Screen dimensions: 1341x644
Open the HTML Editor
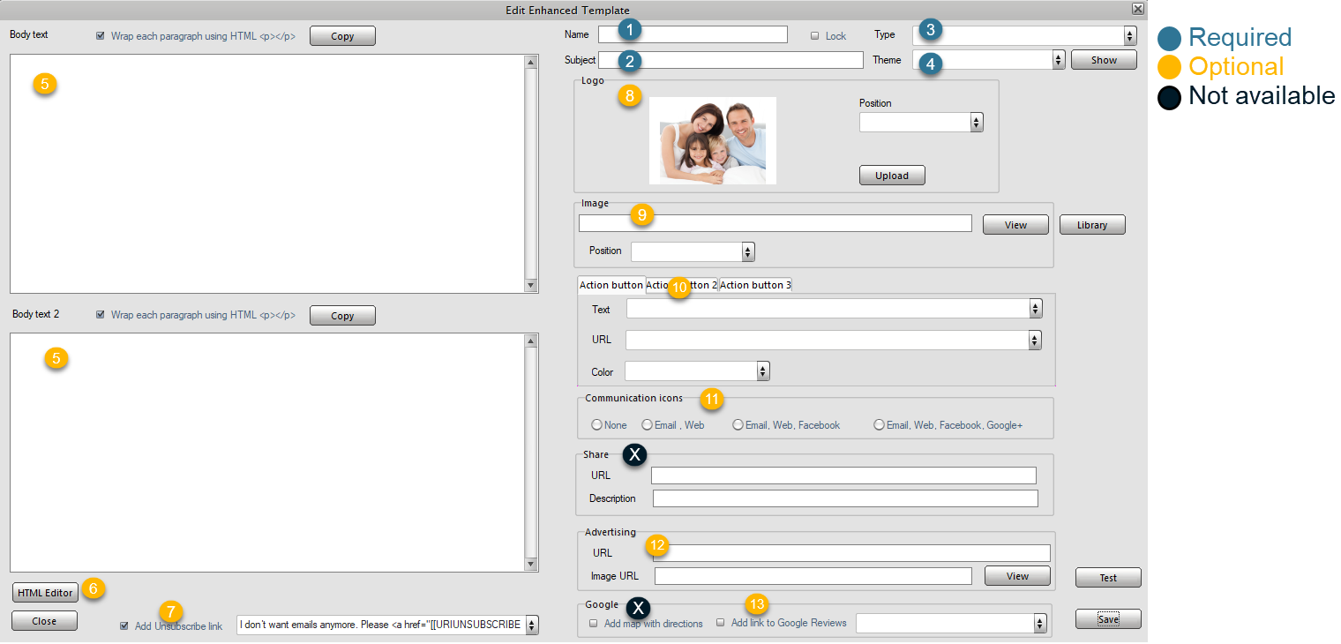[45, 592]
